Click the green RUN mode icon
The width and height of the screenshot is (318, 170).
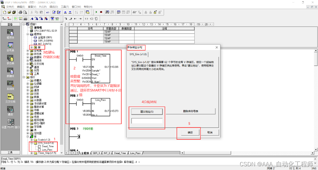[96, 12]
